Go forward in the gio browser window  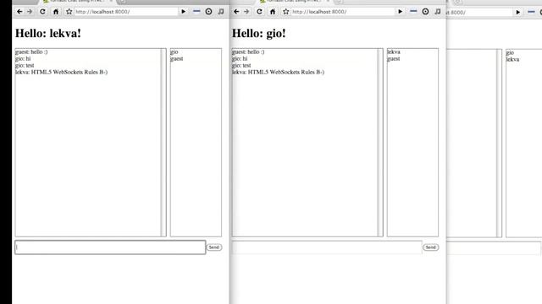[x=246, y=12]
